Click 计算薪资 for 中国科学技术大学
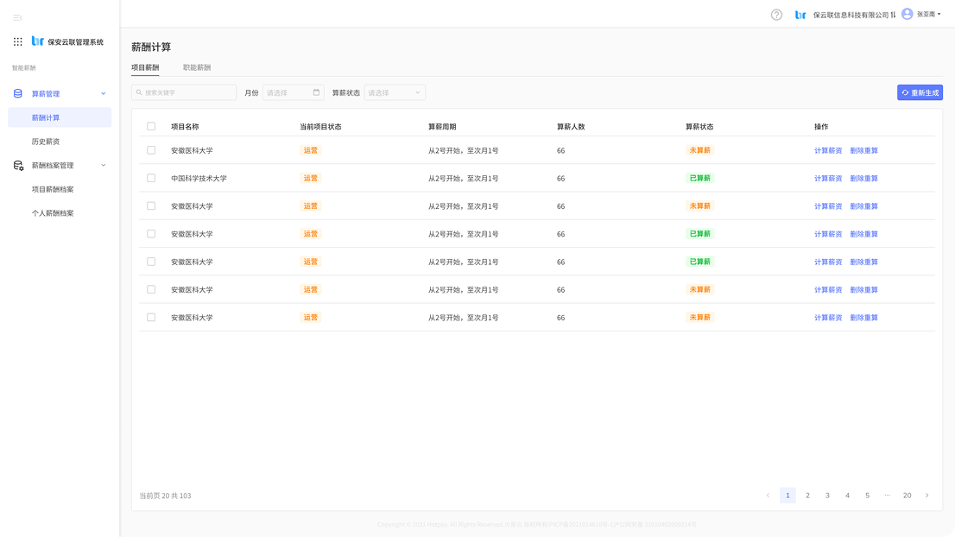955x537 pixels. 827,178
